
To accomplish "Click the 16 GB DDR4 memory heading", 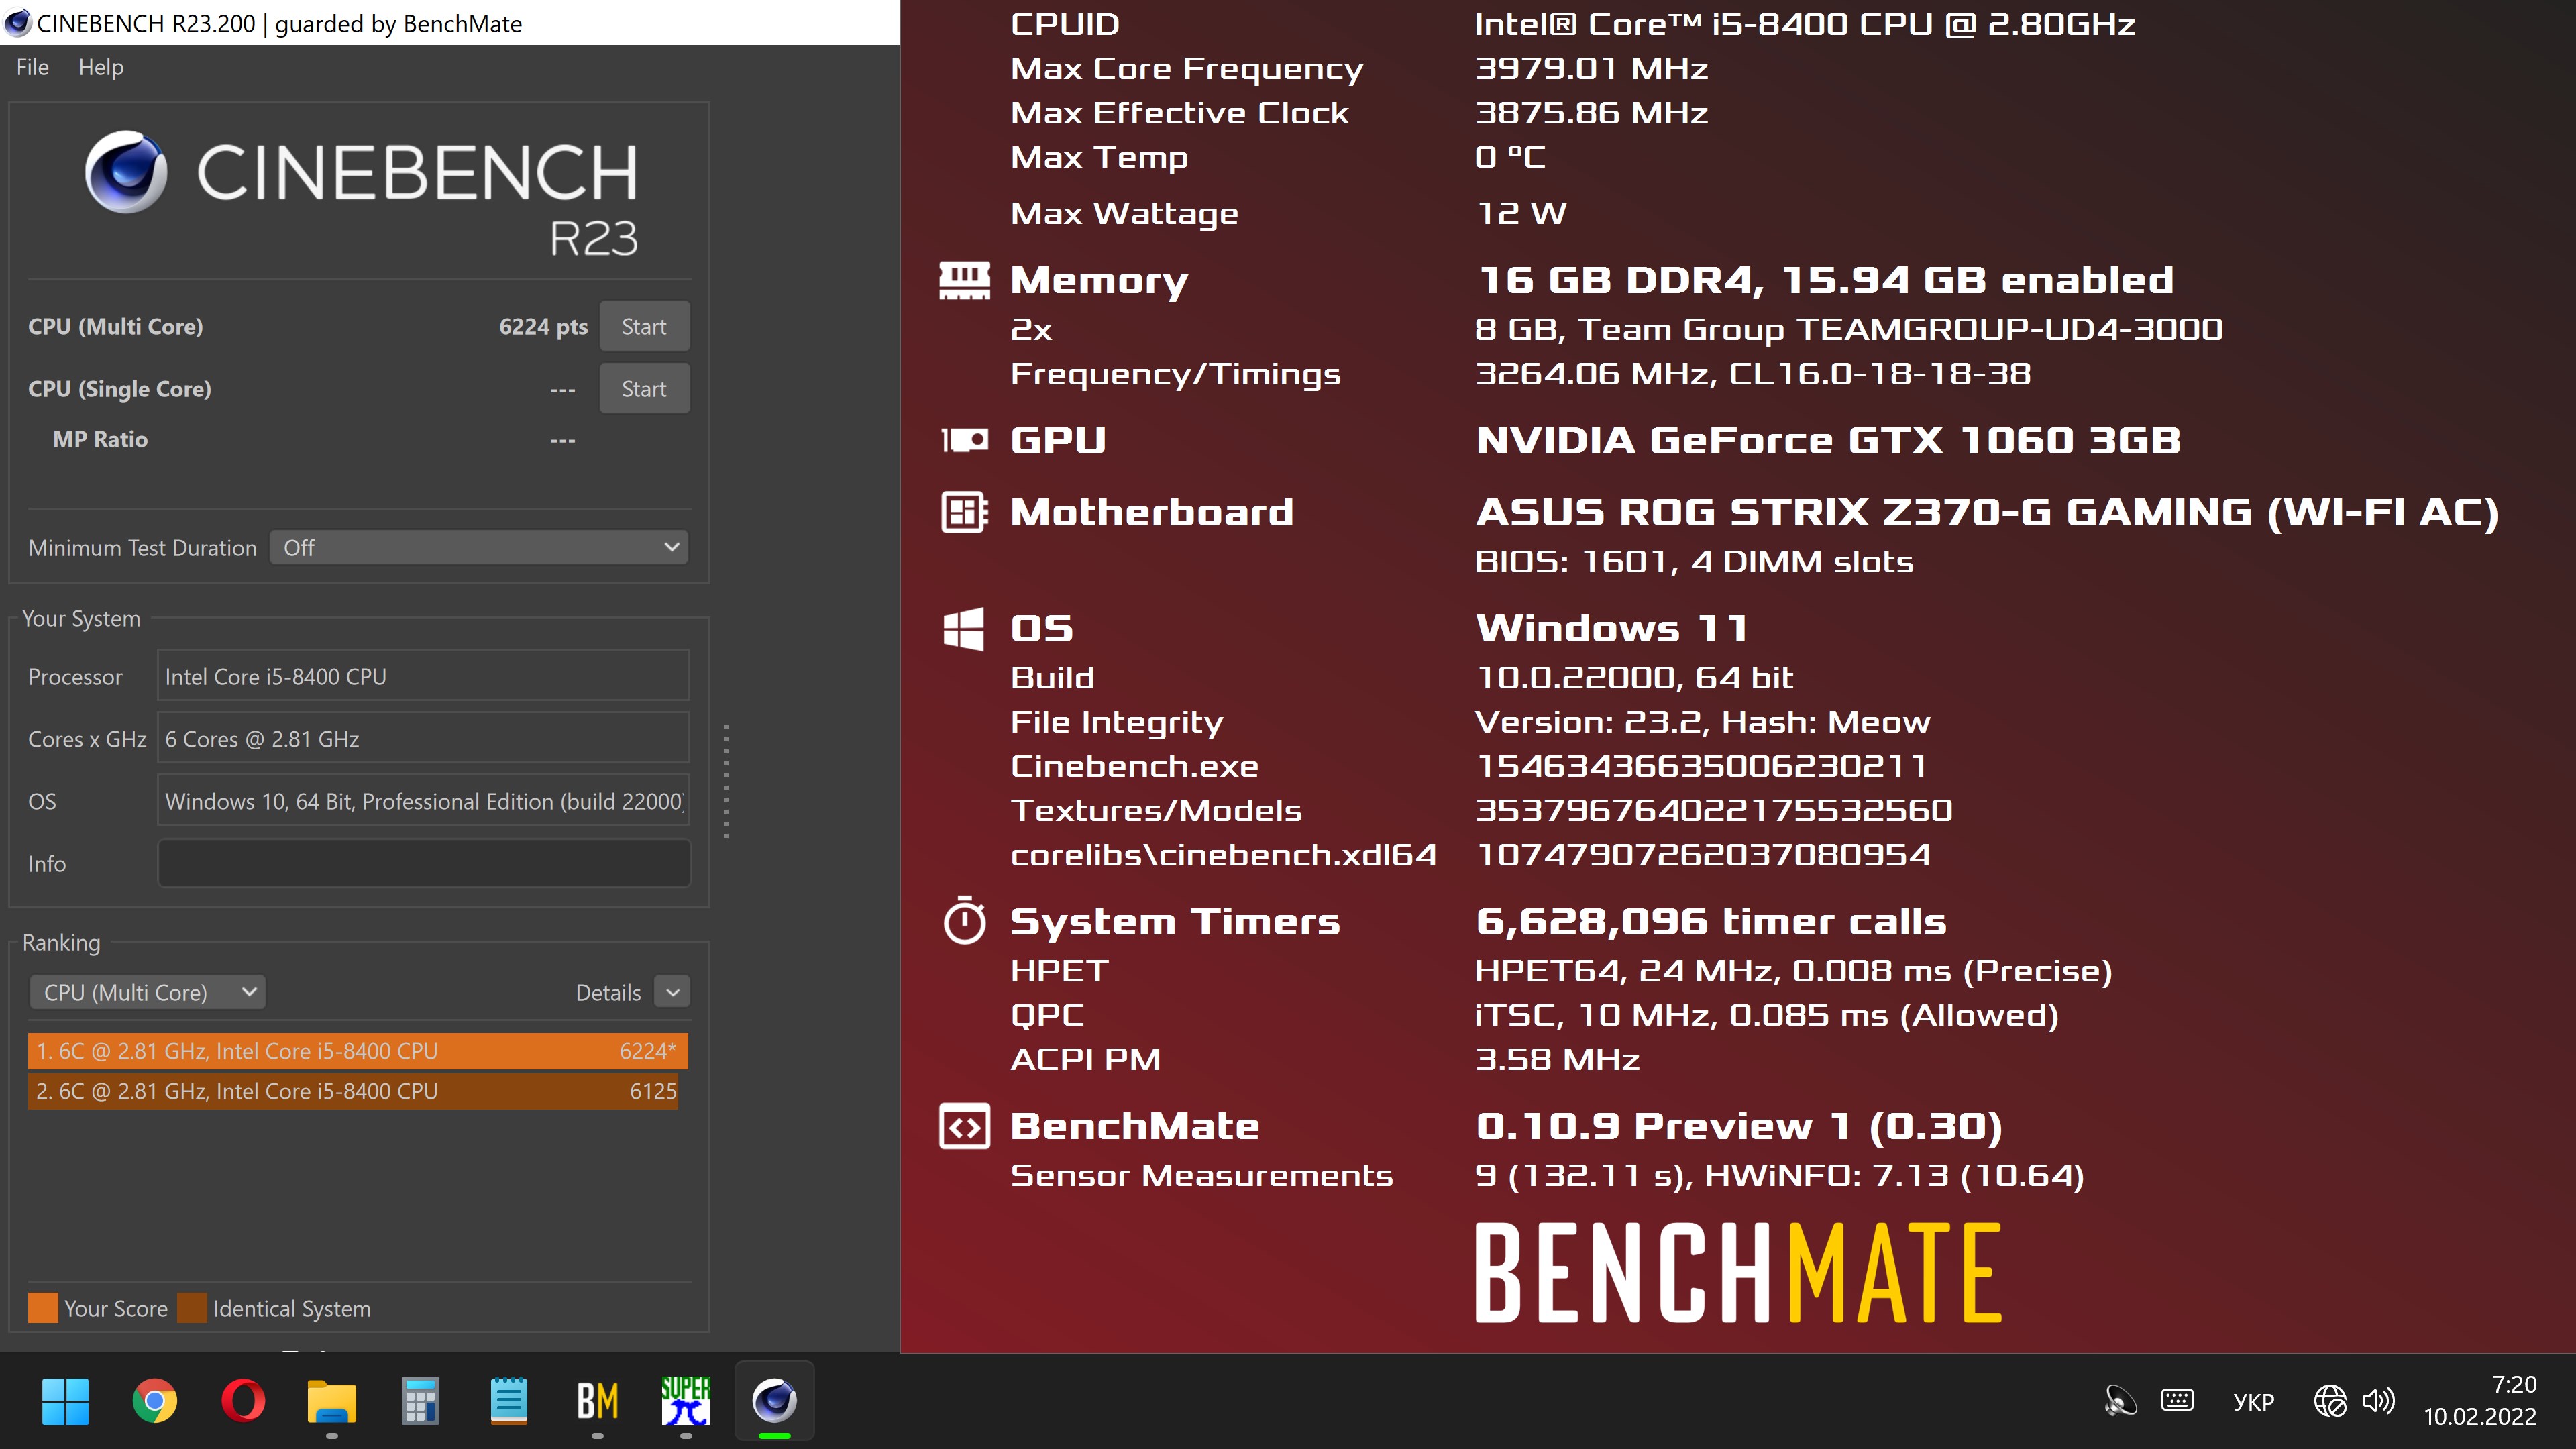I will tap(1825, 280).
